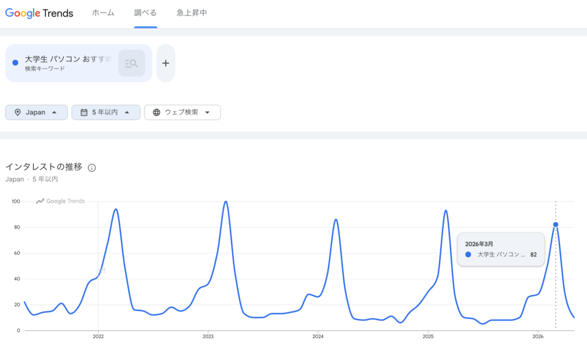Click the 2026年3月 data point on chart
Image resolution: width=587 pixels, height=351 pixels.
[x=555, y=224]
